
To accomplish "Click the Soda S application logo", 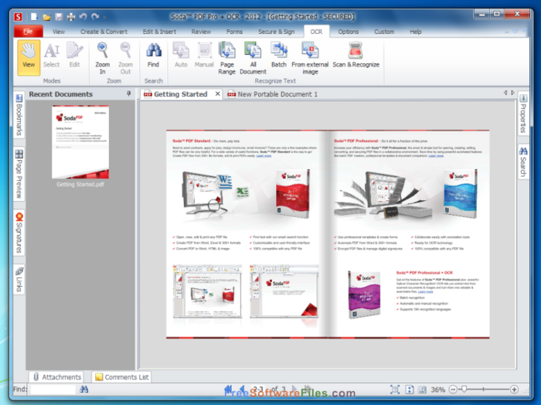I will [18, 16].
